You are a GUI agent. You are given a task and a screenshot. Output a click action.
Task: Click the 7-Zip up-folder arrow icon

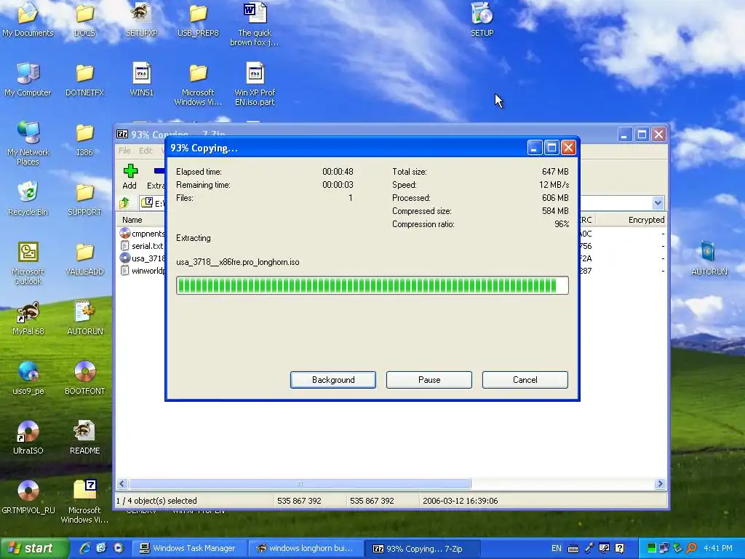124,203
